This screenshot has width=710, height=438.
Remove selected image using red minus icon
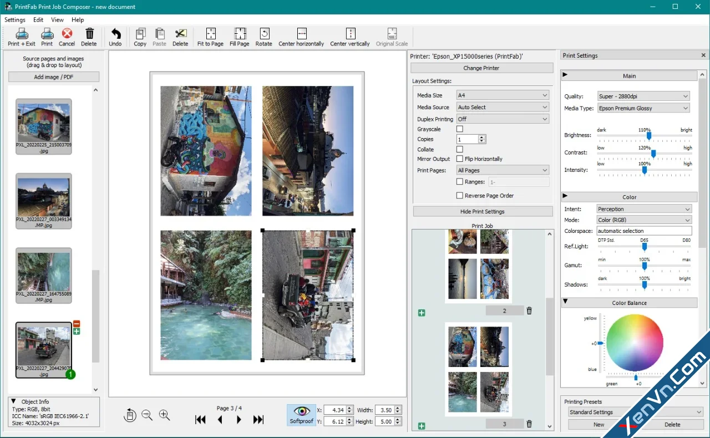pos(77,324)
